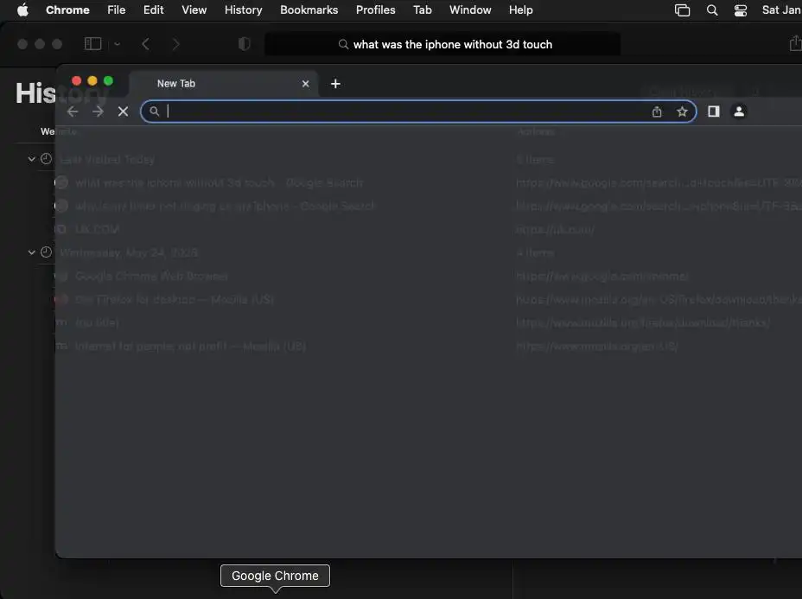Open the Apple menu
802x599 pixels.
[x=22, y=10]
